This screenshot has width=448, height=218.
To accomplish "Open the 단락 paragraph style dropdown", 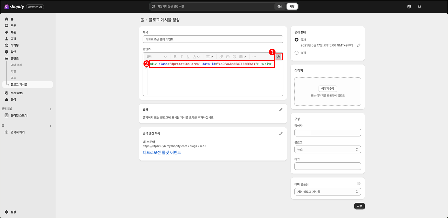I will (156, 57).
